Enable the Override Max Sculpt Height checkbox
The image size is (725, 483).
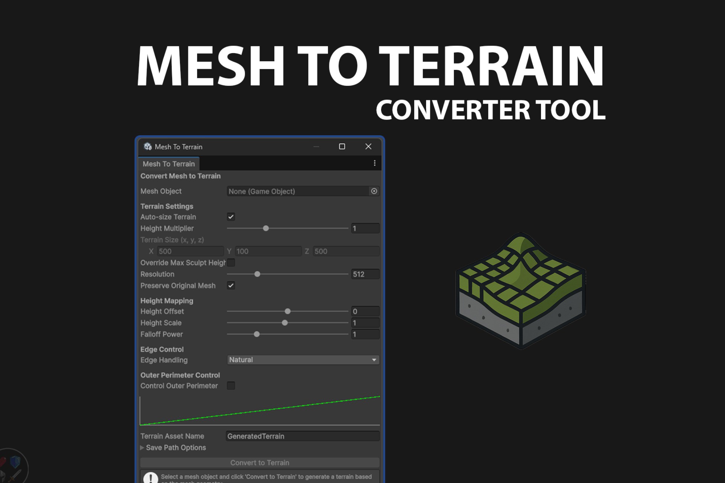tap(231, 263)
